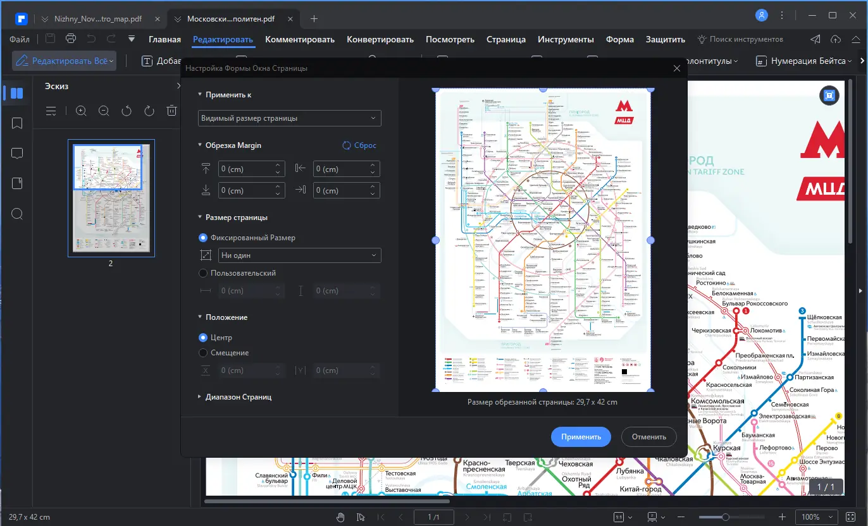Image resolution: width=868 pixels, height=526 pixels.
Task: Open the Thumbnails sidebar panel icon
Action: click(17, 94)
